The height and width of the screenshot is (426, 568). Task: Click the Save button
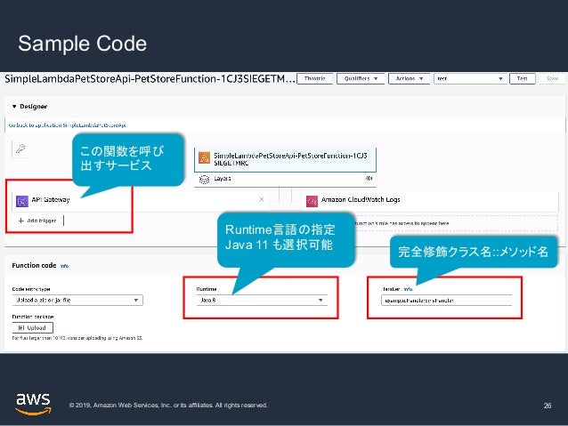click(552, 78)
